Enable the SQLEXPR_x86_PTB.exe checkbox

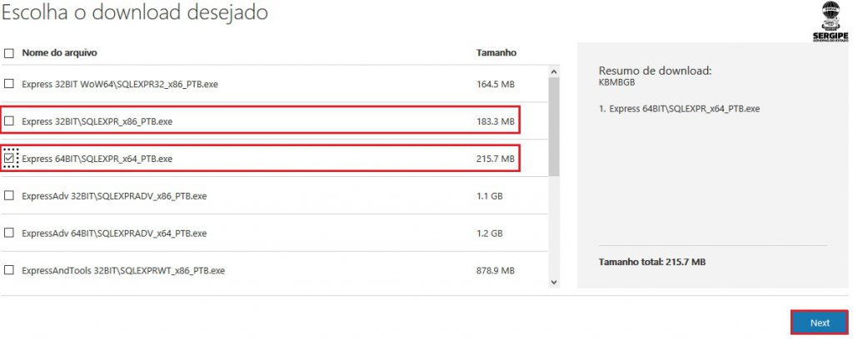tap(9, 121)
